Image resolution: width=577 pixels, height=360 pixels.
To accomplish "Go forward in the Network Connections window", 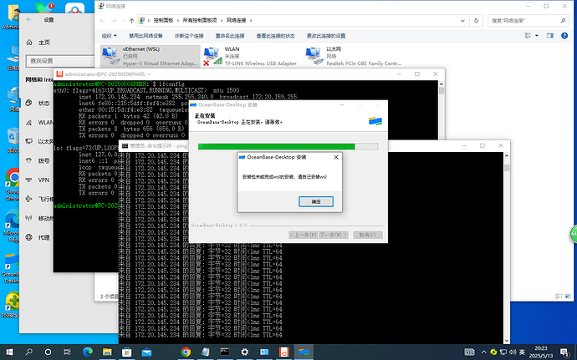I will coord(114,21).
